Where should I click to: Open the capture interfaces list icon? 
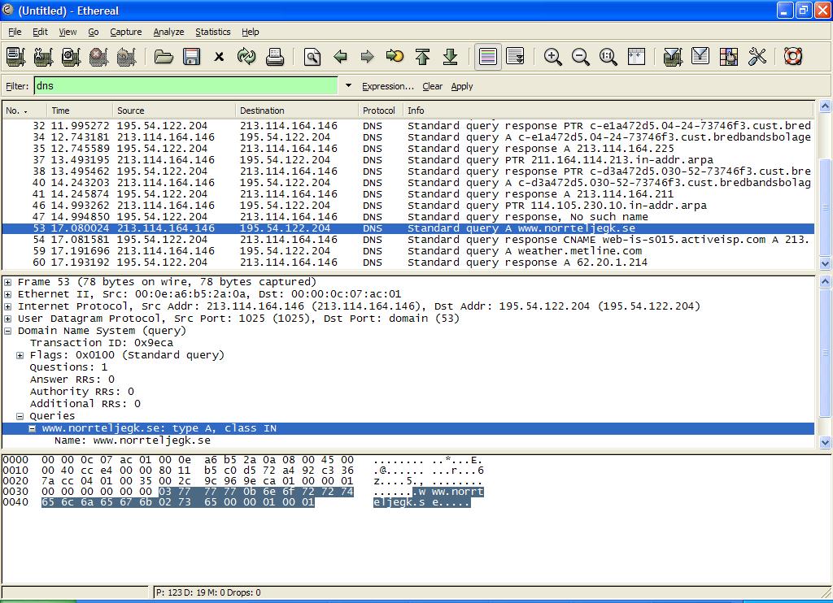tap(16, 56)
